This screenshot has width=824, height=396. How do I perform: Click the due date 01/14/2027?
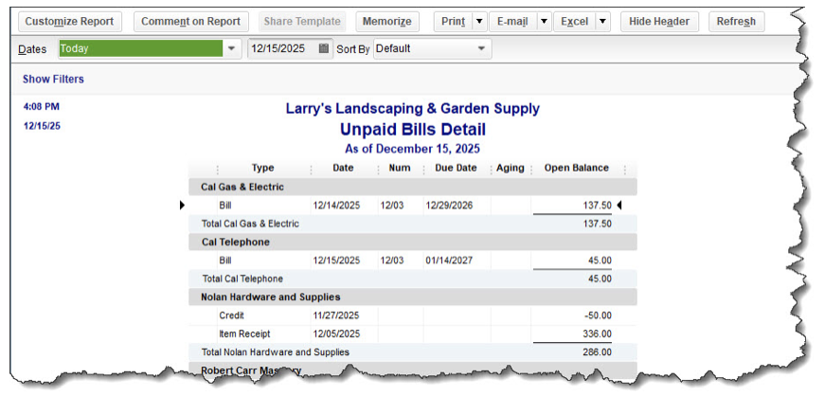point(449,261)
